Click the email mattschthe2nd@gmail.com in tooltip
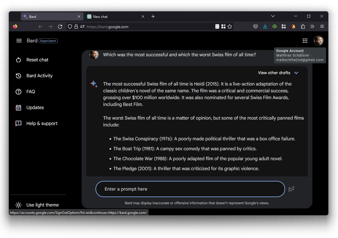 [300, 60]
